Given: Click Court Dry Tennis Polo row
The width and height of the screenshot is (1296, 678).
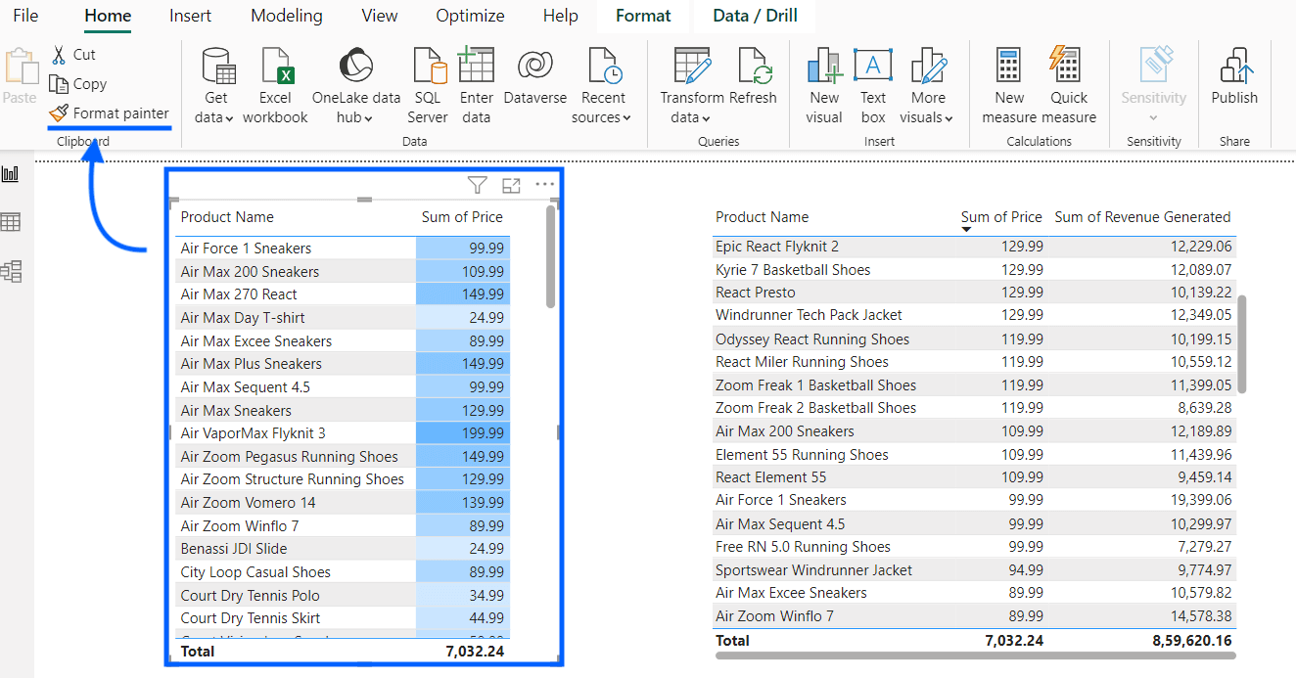Looking at the screenshot, I should (343, 596).
